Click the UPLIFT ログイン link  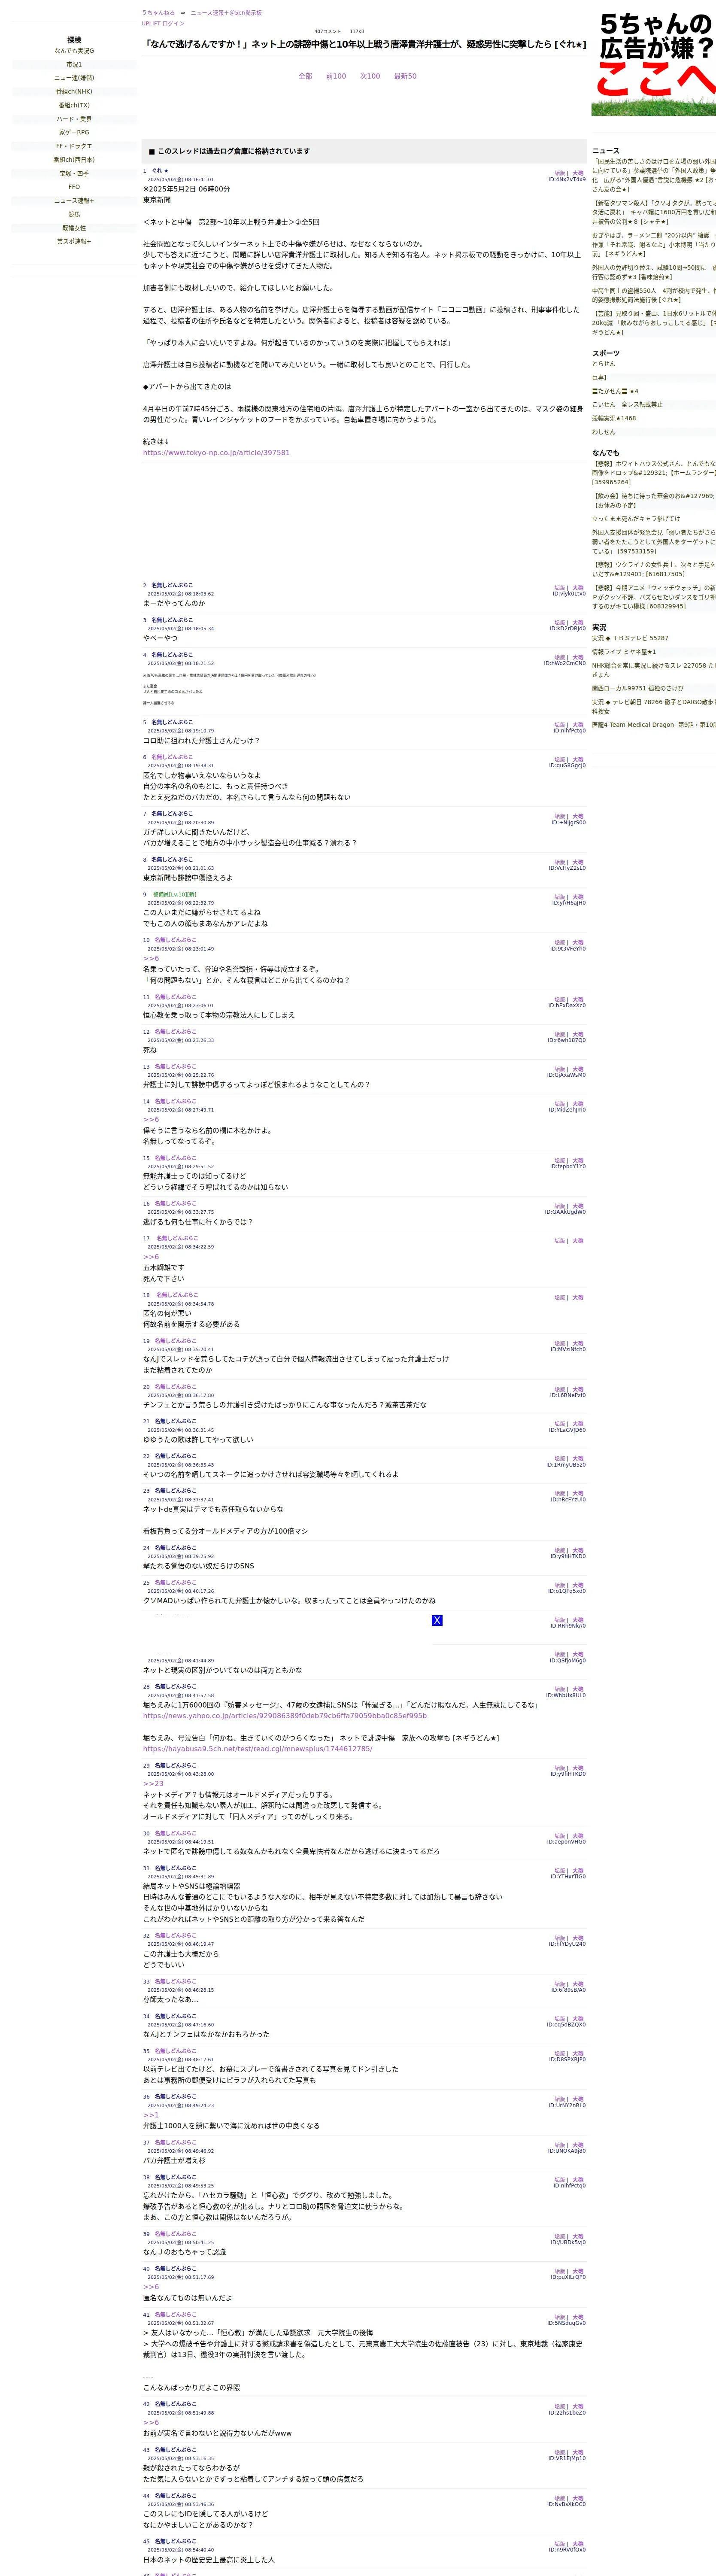[163, 23]
